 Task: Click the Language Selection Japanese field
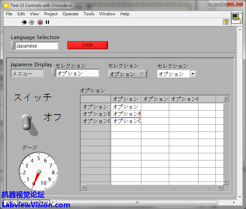coord(36,46)
